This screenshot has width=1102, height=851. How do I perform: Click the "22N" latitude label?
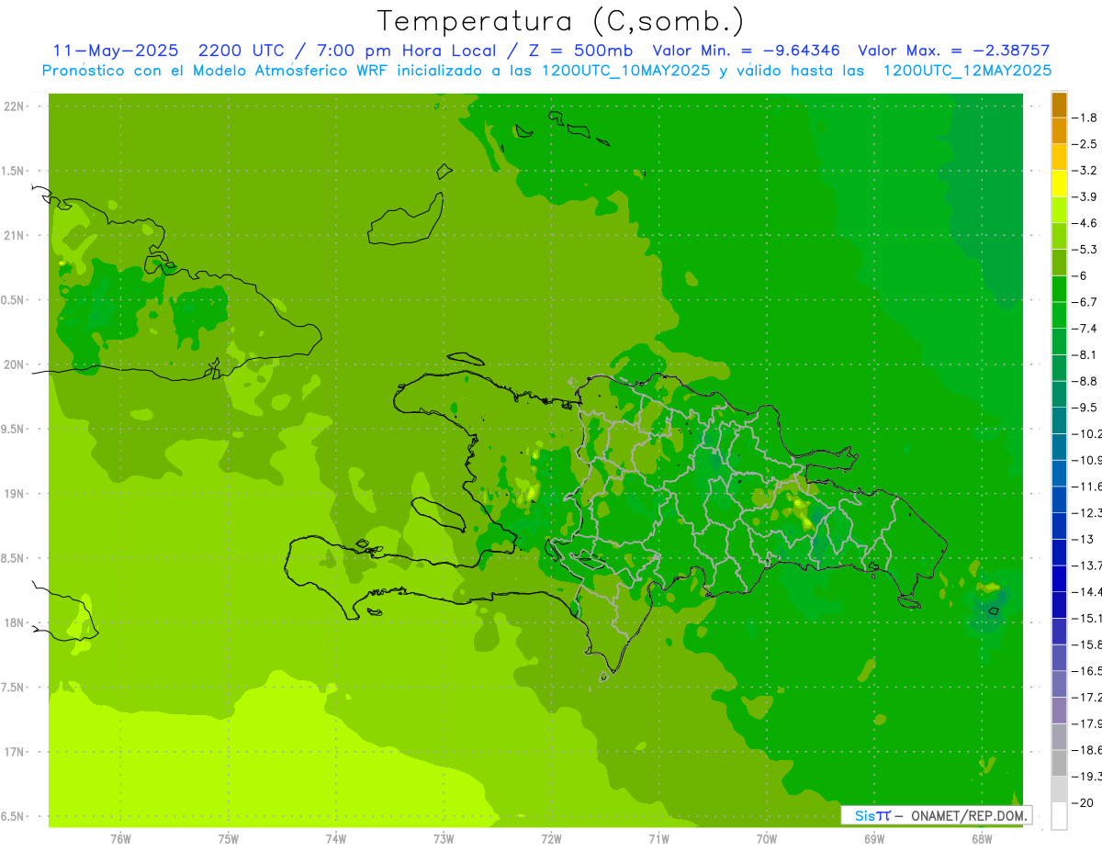[14, 106]
